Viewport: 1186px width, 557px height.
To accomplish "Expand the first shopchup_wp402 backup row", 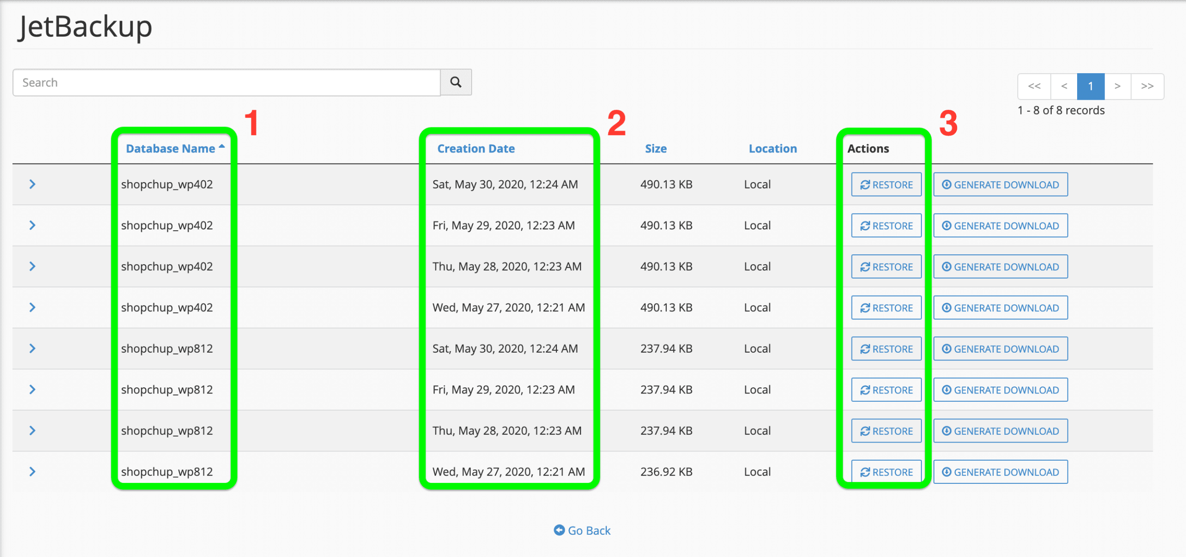I will click(32, 184).
